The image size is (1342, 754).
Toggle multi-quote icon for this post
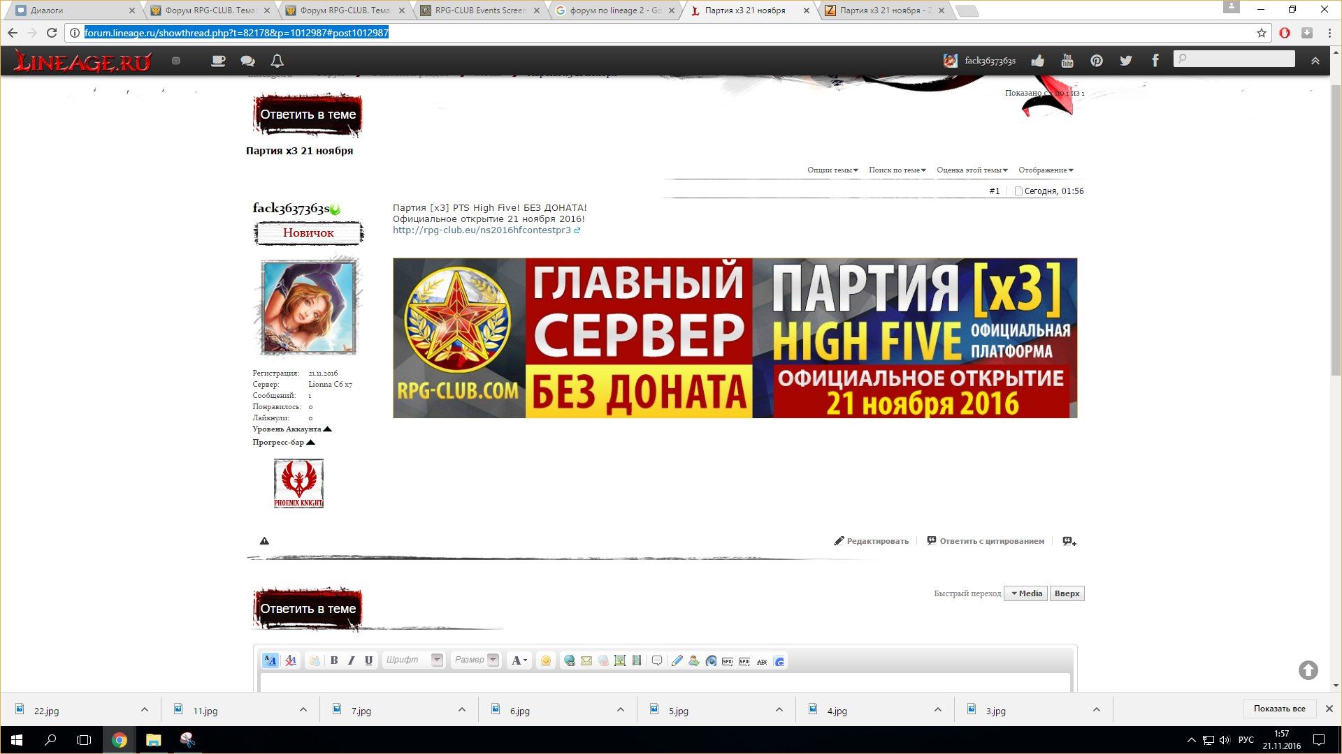tap(1069, 541)
